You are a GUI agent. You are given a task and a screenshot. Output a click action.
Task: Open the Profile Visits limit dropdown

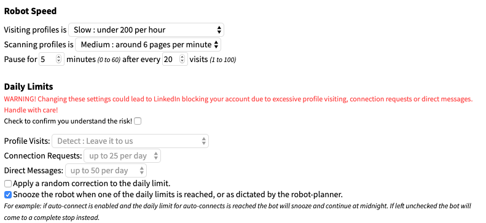coord(130,141)
